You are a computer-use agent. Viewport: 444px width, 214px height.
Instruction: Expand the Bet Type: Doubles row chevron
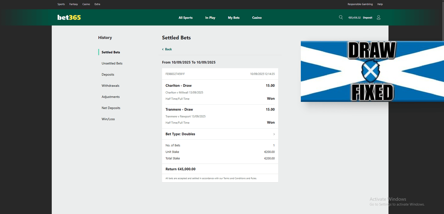coord(274,134)
